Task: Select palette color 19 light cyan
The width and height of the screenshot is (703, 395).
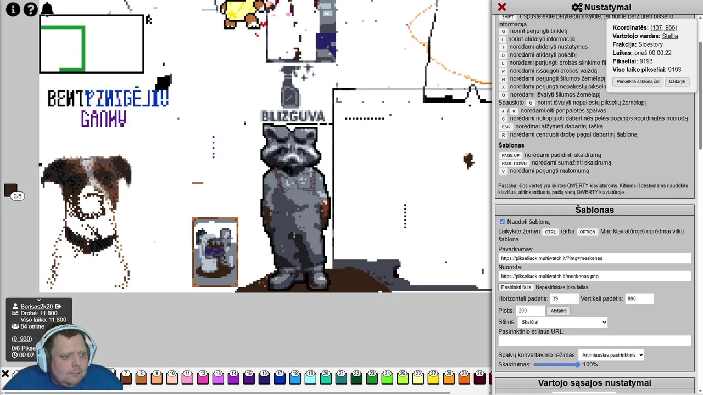Action: click(310, 377)
